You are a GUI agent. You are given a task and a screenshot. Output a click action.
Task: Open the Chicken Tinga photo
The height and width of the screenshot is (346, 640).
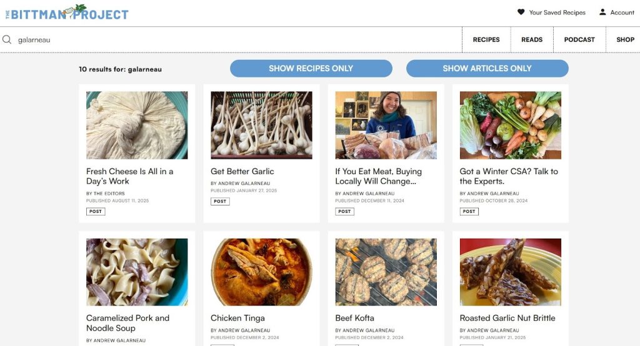tap(261, 272)
